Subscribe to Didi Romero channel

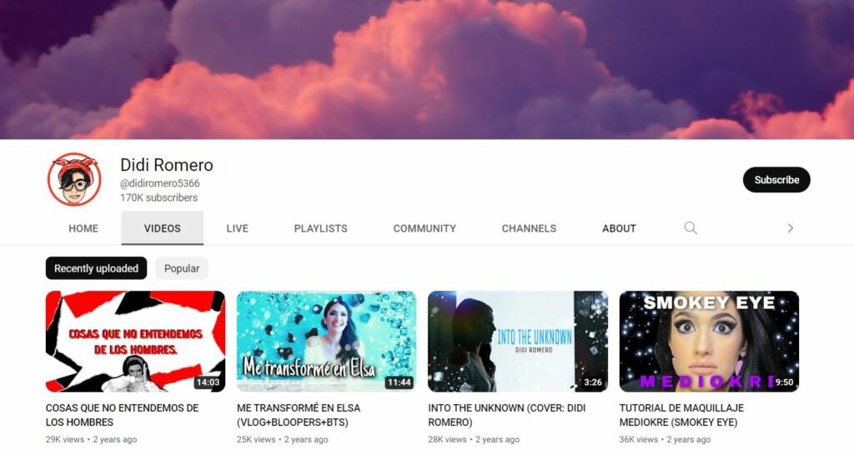[776, 179]
